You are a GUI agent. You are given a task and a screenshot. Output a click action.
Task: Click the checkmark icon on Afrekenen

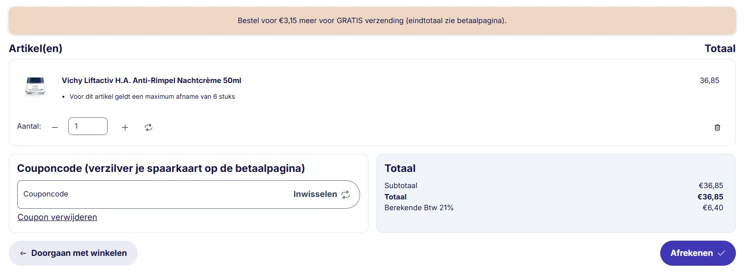(721, 253)
